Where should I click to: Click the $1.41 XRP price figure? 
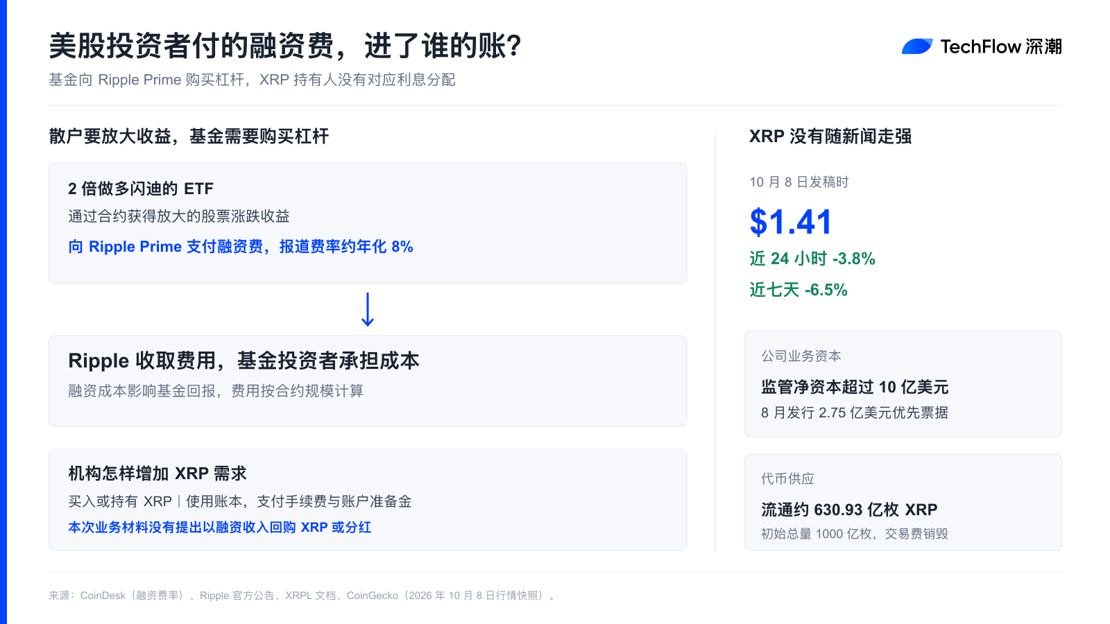pos(790,223)
